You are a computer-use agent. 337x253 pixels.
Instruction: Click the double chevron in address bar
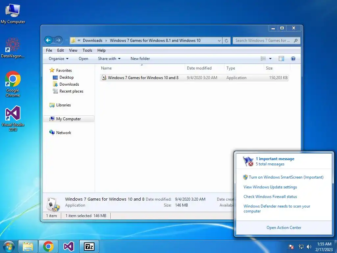tap(79, 41)
